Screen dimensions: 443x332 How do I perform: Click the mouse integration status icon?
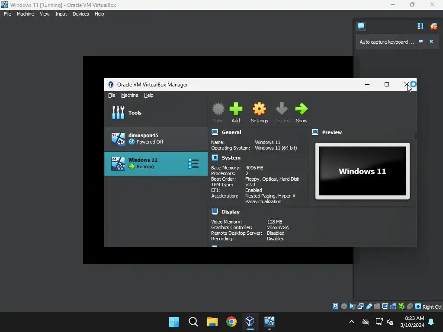pos(410,306)
